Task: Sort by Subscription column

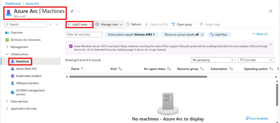Action: coord(222,69)
